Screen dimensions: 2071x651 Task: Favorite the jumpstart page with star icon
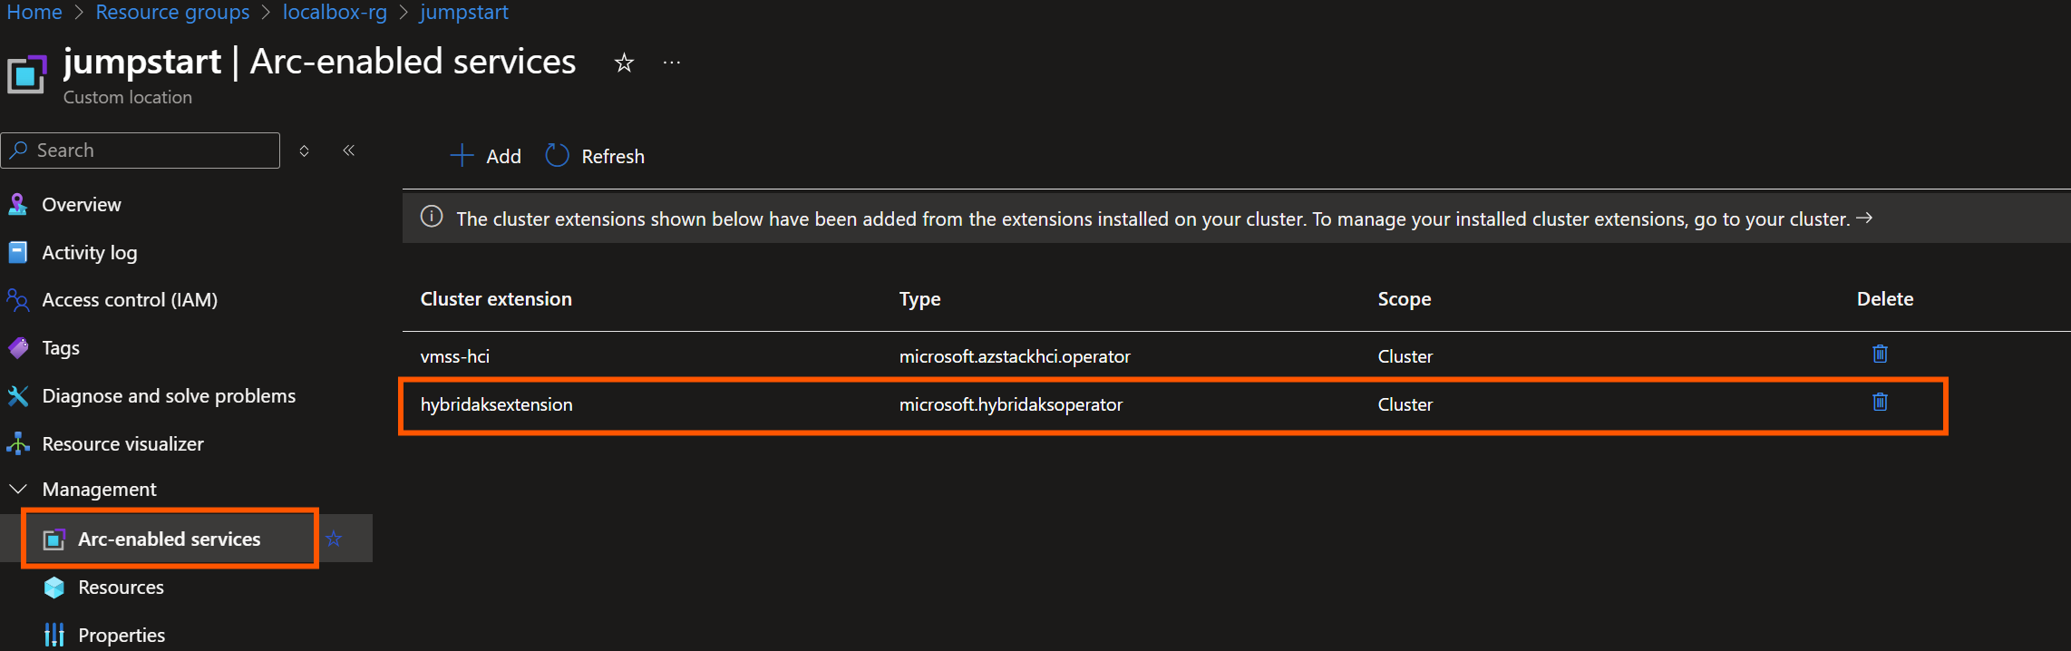624,63
